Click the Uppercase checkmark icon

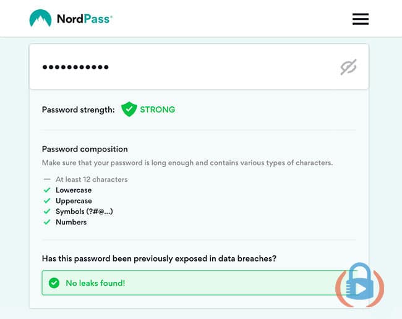[47, 201]
